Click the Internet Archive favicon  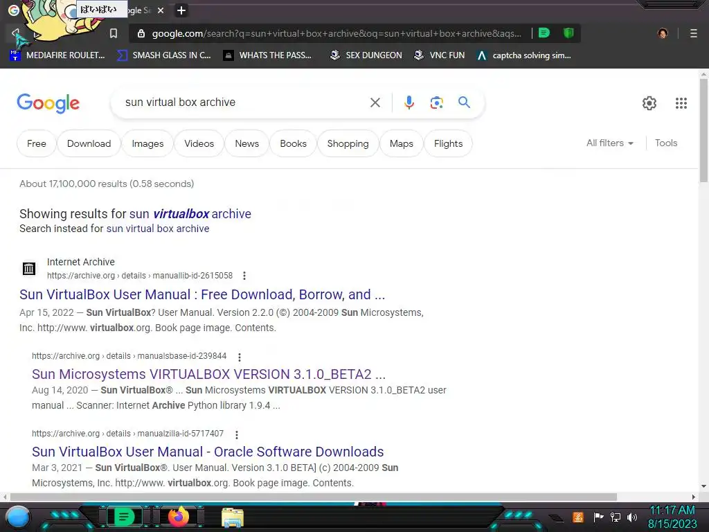(29, 269)
